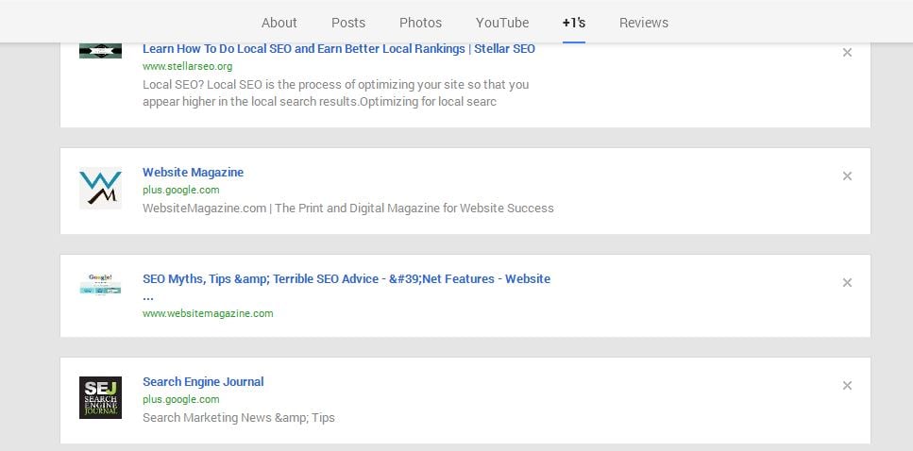Select the YouTube tab
The image size is (913, 451).
pos(502,23)
